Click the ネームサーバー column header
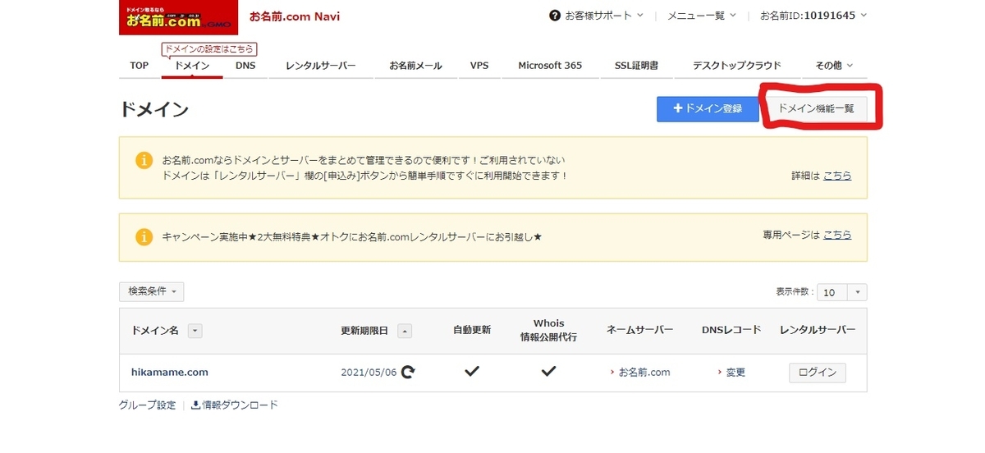This screenshot has height=453, width=985. [640, 330]
